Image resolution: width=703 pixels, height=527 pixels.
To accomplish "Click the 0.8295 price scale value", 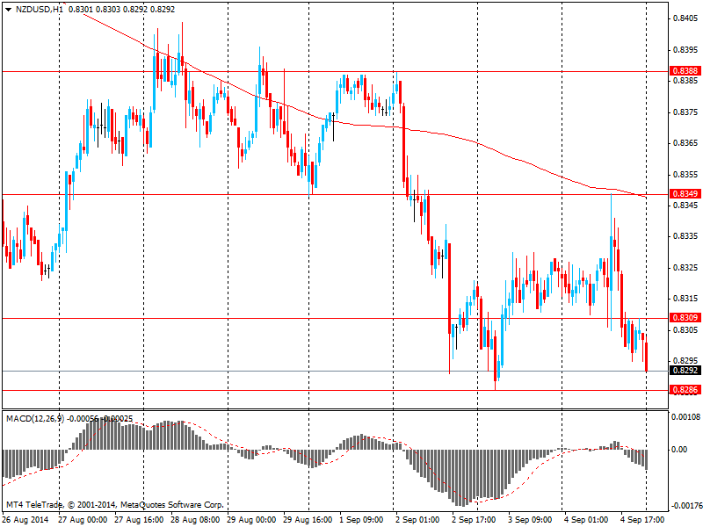I will coord(685,361).
